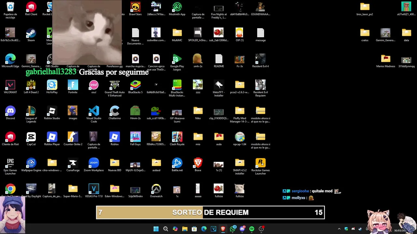Launch the Overwatch desktop shortcut
This screenshot has height=234, width=417.
156,191
